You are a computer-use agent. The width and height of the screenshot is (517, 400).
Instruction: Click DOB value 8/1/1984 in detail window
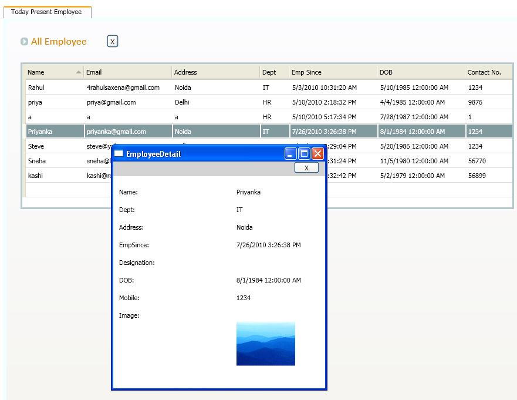click(x=268, y=280)
